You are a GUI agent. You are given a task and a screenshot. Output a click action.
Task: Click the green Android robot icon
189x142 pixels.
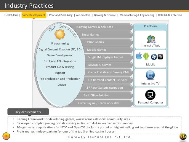[146, 56]
